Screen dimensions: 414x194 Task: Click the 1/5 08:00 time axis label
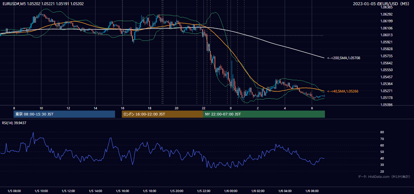point(14,191)
